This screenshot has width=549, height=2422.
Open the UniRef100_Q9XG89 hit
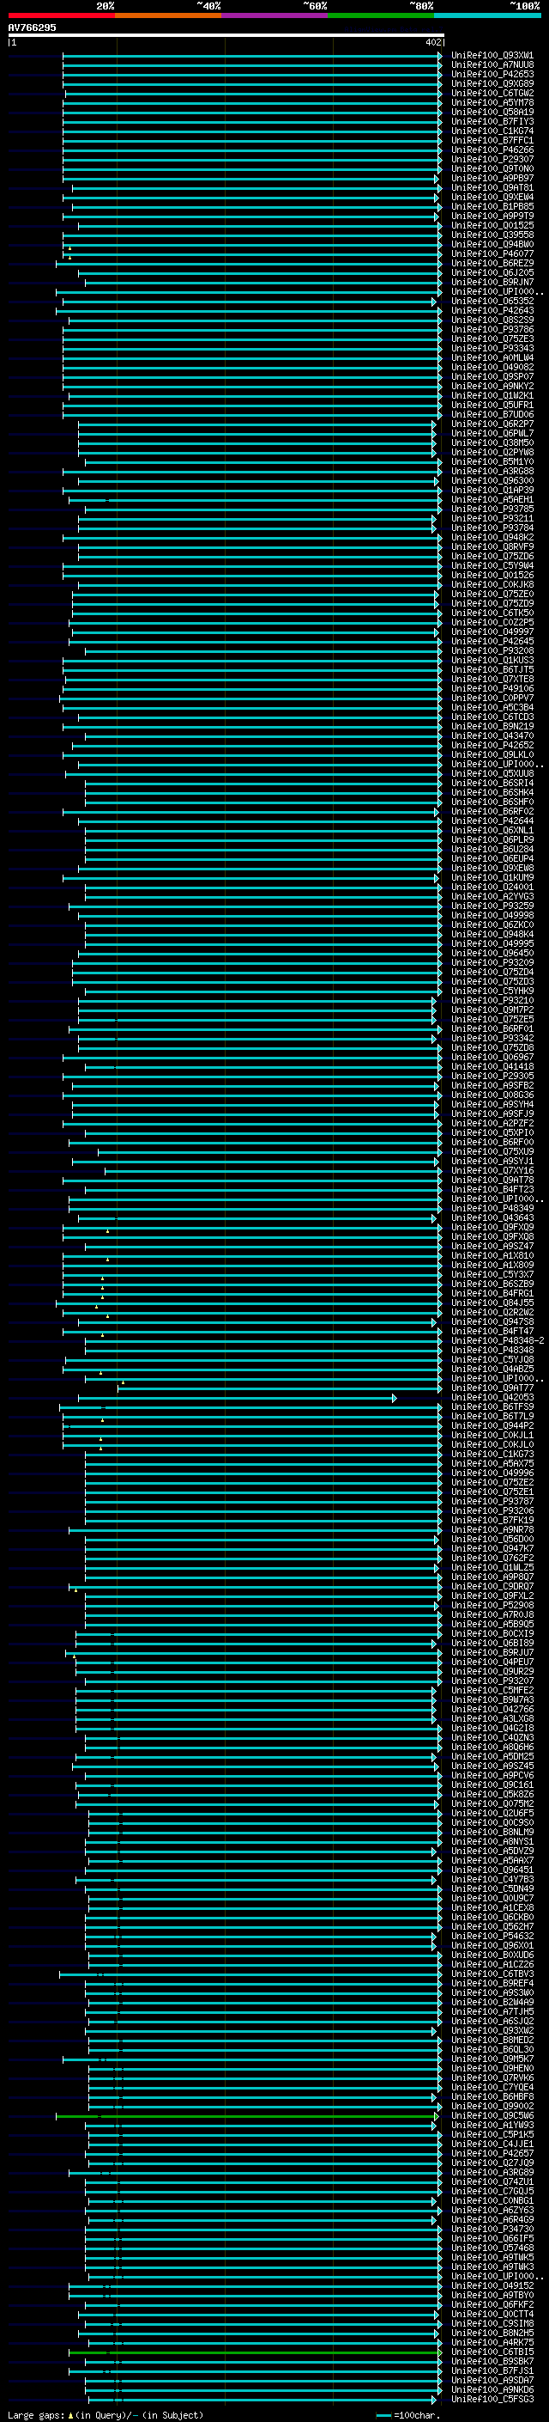[492, 83]
